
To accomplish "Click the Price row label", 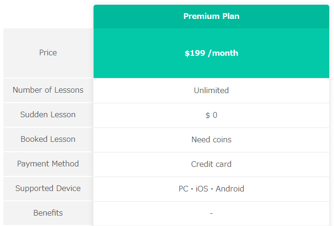I will coord(48,52).
